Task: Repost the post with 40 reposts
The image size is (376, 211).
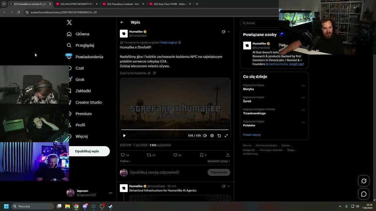Action: coord(151,155)
